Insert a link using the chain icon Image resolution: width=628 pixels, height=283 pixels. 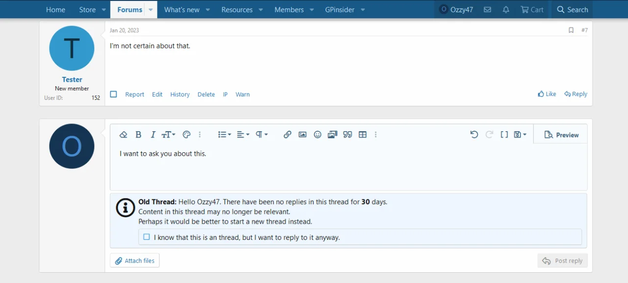point(288,135)
